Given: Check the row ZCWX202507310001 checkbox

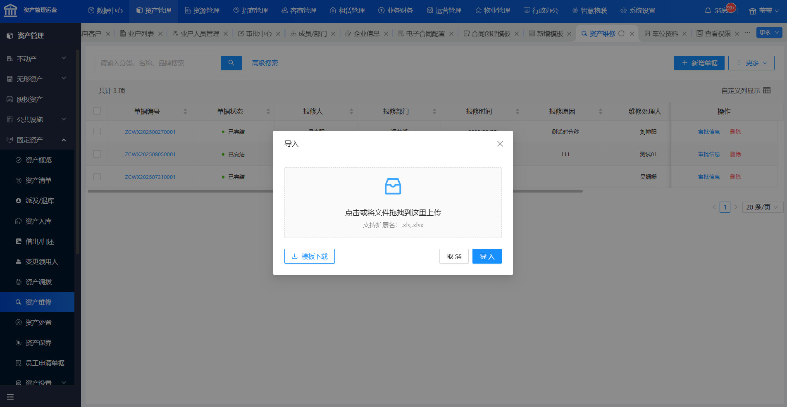Looking at the screenshot, I should 97,176.
